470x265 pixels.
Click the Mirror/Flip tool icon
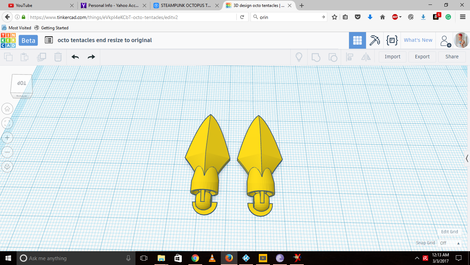[x=366, y=57]
